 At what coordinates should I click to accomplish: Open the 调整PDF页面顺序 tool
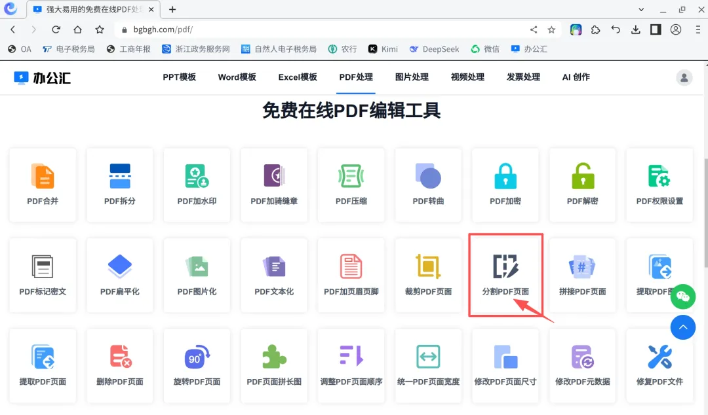[351, 365]
